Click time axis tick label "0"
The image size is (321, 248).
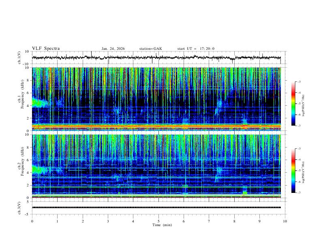(32, 221)
